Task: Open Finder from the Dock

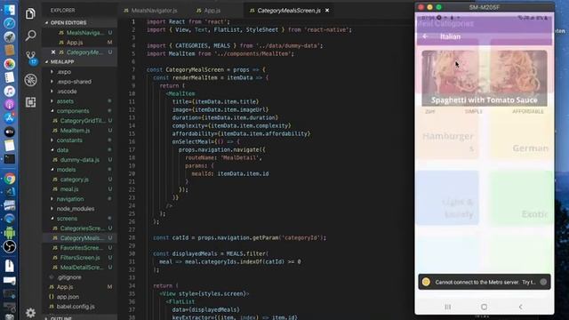Action: tap(10, 10)
